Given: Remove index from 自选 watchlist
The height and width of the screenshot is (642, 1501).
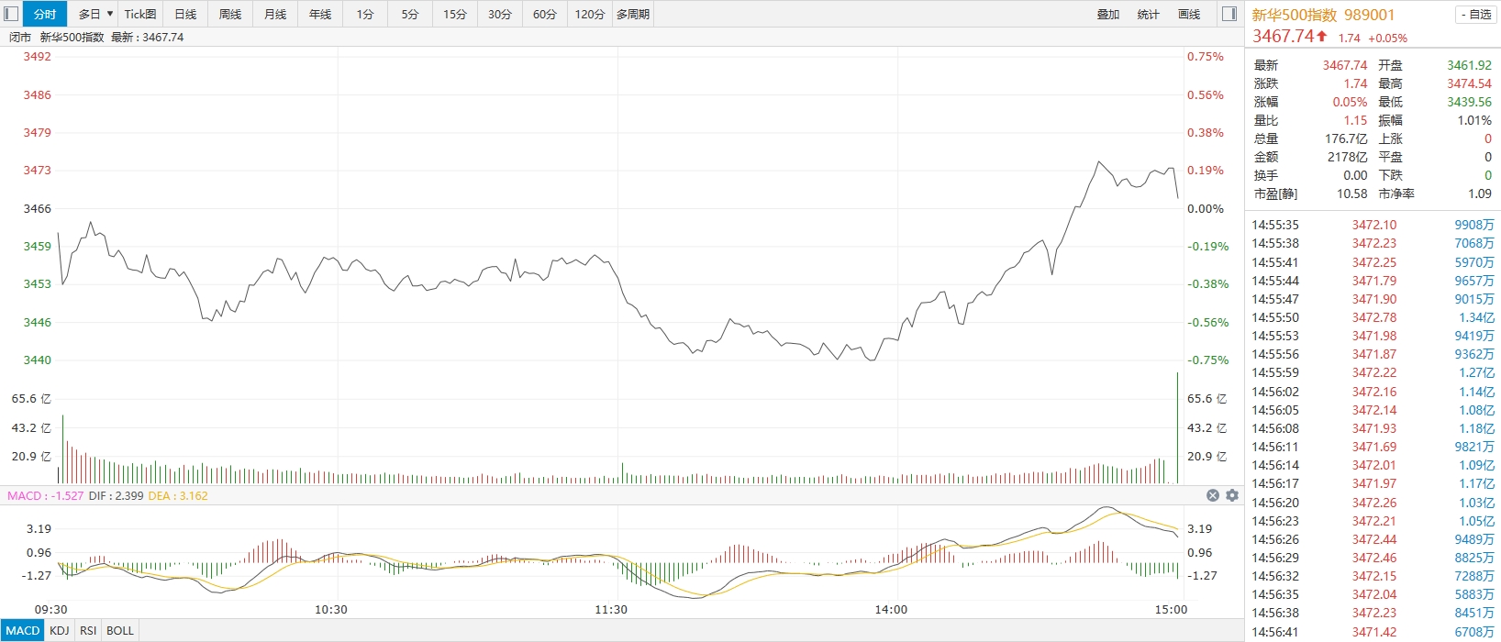Looking at the screenshot, I should tap(1476, 14).
